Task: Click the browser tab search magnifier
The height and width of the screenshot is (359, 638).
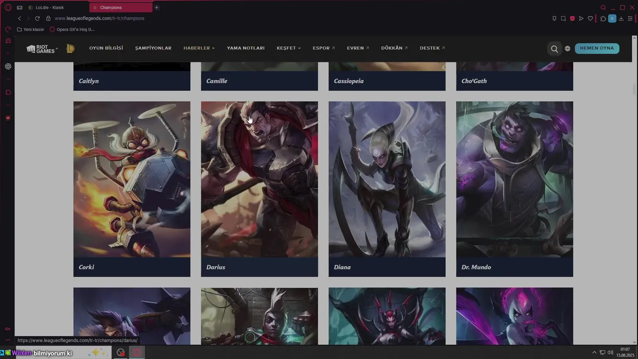Action: [x=603, y=7]
